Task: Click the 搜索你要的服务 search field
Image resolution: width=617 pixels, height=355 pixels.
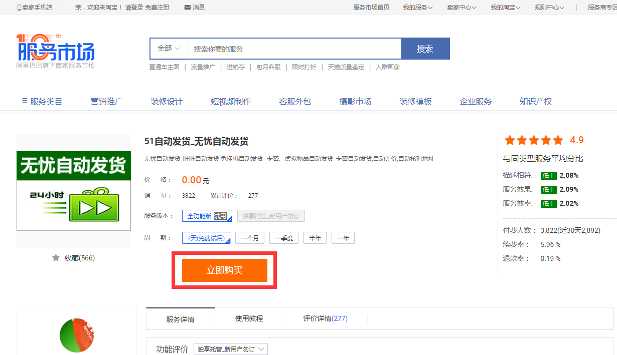Action: [x=294, y=49]
